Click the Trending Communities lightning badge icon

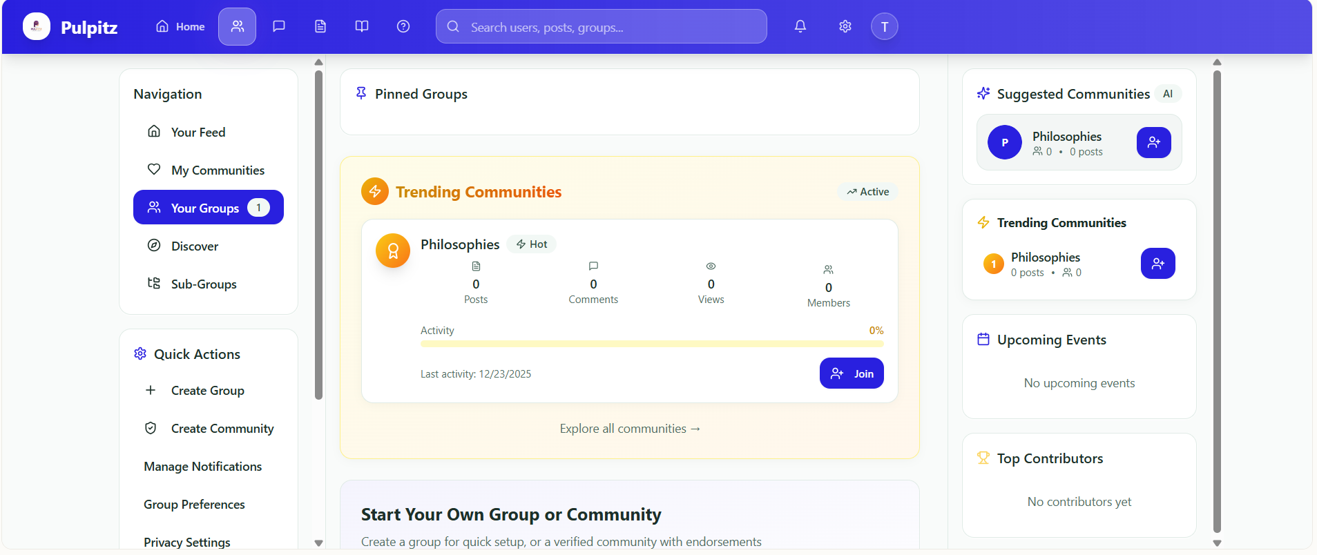[x=375, y=191]
